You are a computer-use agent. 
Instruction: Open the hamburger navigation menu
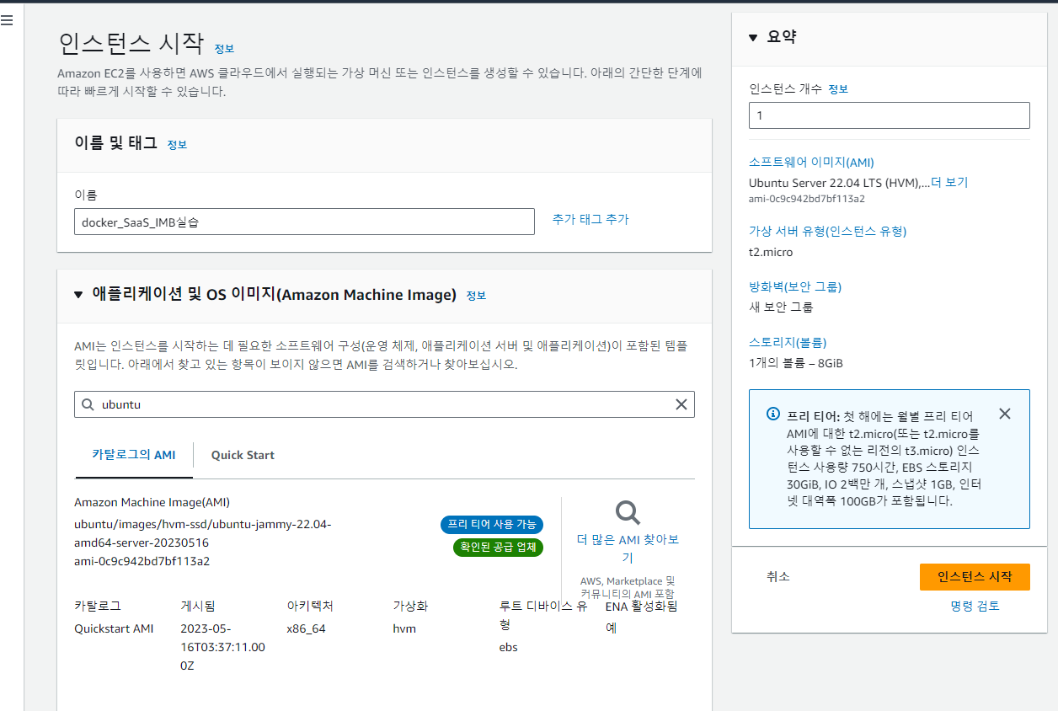coord(7,21)
